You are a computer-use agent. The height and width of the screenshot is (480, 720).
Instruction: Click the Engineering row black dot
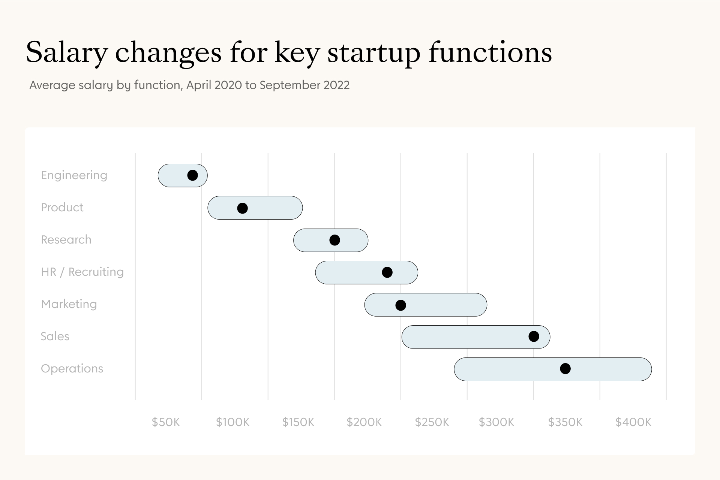coord(192,175)
